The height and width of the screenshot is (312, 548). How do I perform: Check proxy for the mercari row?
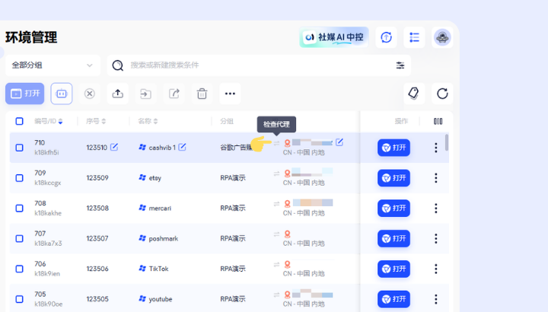point(276,204)
